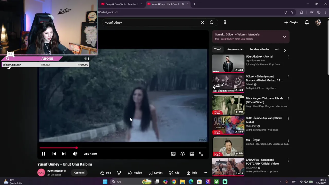Close the Buray & Sena Şahin tab
The height and width of the screenshot is (185, 329).
pos(141,4)
